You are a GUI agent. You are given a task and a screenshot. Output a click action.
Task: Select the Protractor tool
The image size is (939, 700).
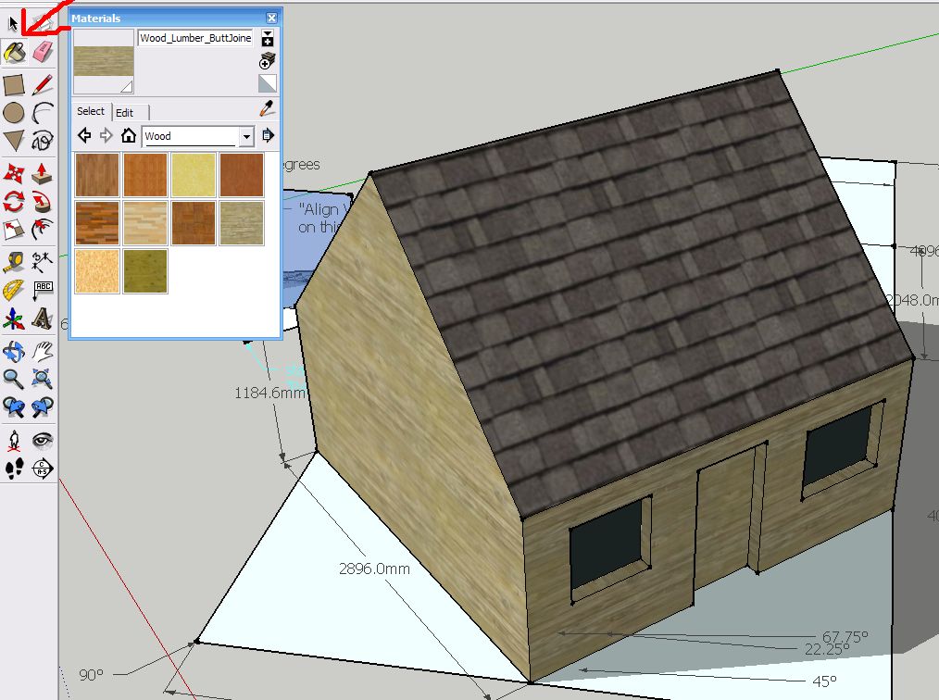pyautogui.click(x=14, y=291)
